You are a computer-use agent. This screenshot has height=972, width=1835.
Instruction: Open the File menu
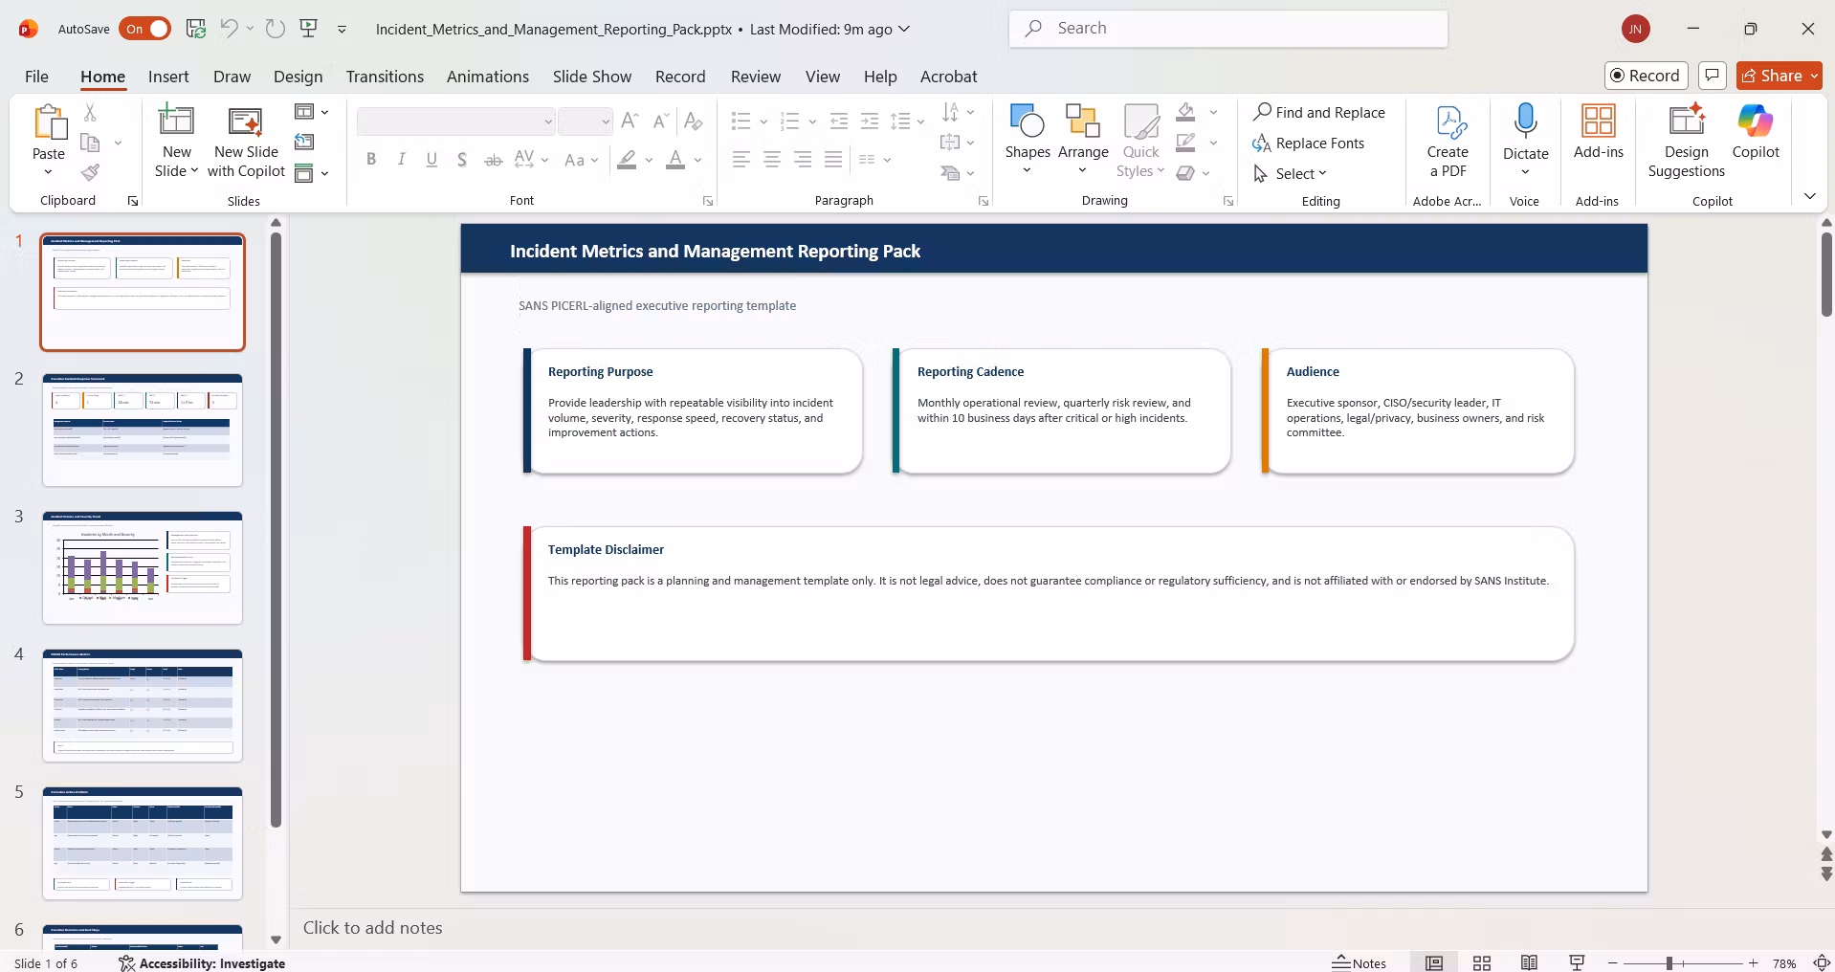[36, 77]
